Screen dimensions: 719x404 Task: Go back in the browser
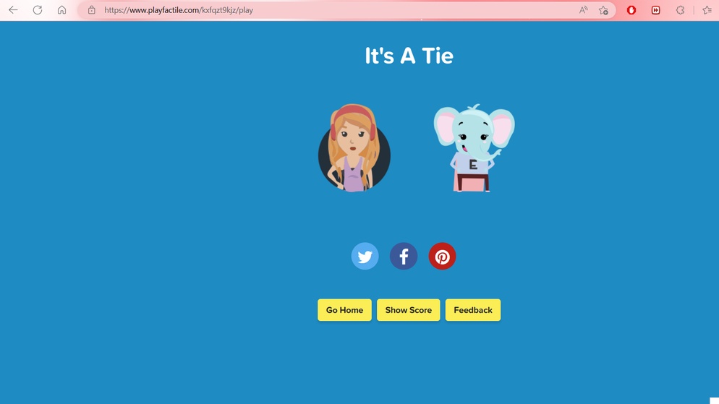tap(13, 10)
